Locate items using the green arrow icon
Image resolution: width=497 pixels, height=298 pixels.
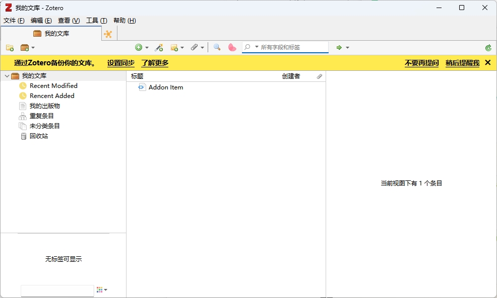[340, 47]
